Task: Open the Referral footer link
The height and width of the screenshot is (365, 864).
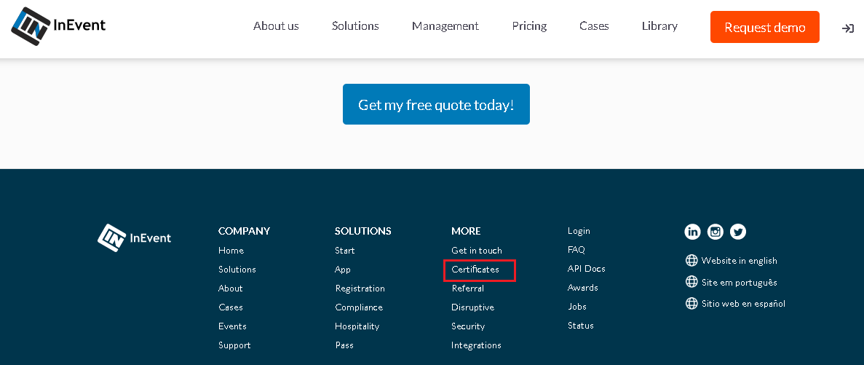Action: (467, 289)
